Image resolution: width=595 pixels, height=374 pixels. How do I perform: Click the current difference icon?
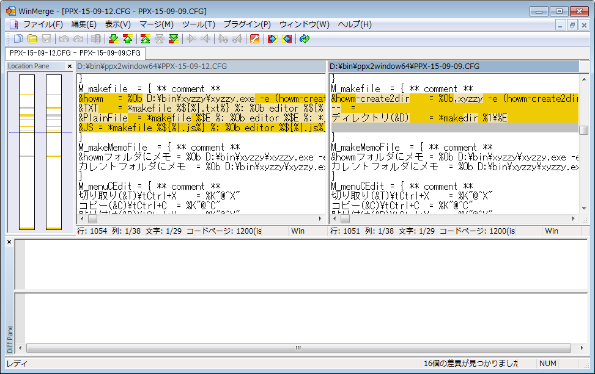(160, 38)
